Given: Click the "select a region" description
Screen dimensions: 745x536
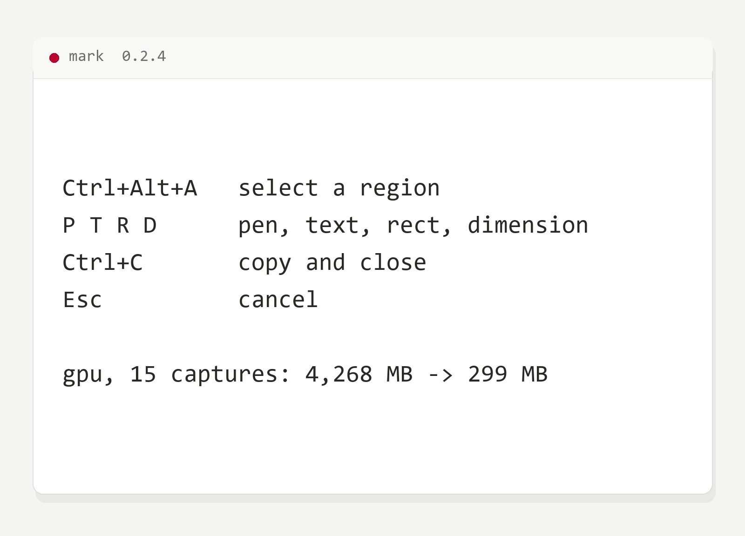Looking at the screenshot, I should click(339, 188).
